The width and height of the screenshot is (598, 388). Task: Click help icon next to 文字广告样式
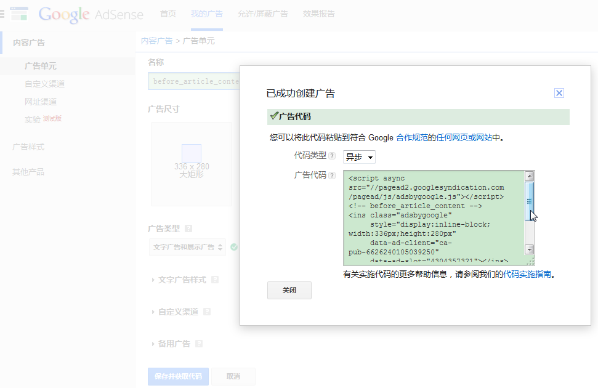click(215, 280)
